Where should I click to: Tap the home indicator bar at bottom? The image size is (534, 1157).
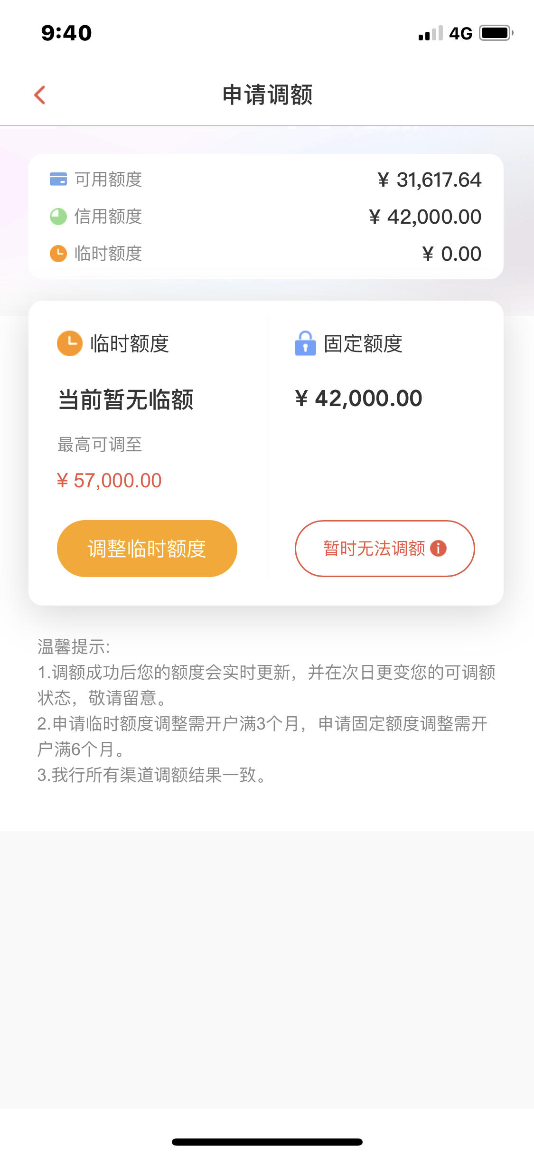[x=267, y=1142]
